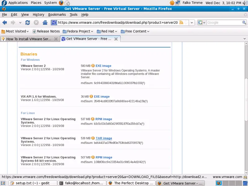This screenshot has height=186, width=248.
Task: Click the download icon beside 580 MB EXE image
Action: click(x=93, y=66)
